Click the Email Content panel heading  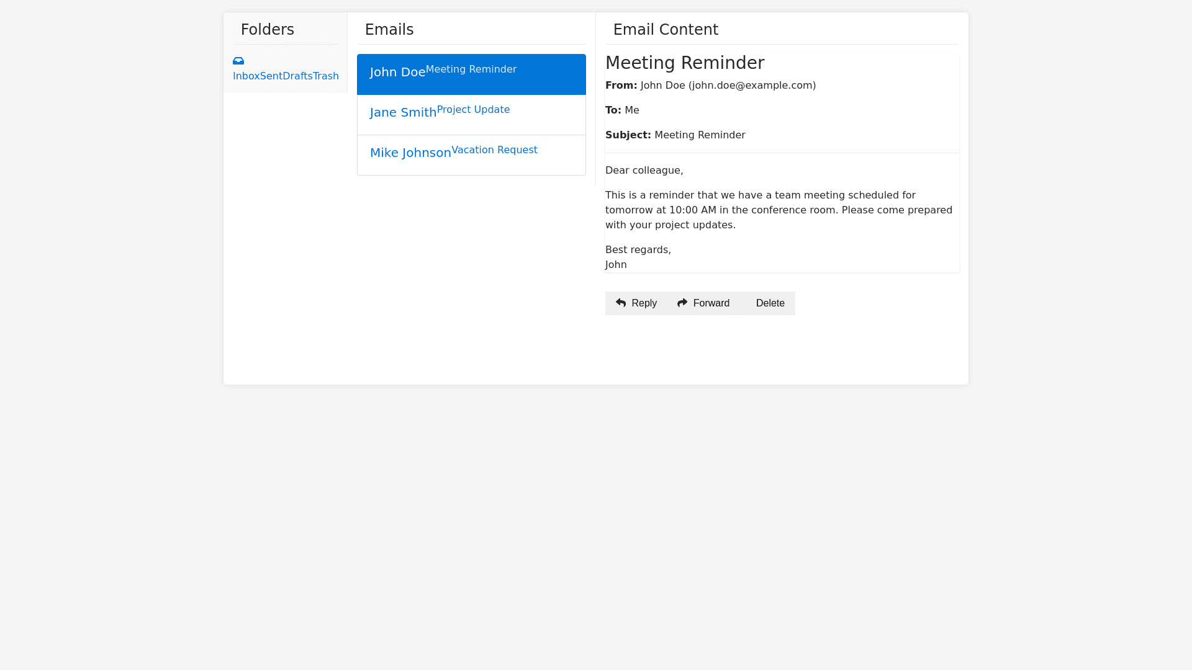click(665, 30)
